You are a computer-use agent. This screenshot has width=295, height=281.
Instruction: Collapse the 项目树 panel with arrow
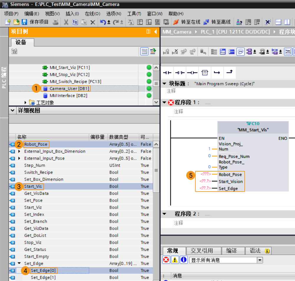[x=156, y=32]
